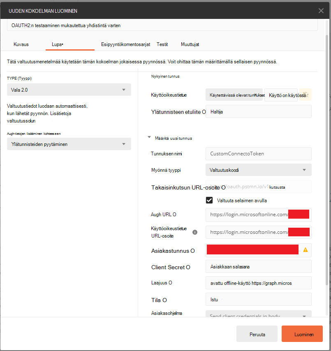331x351 pixels.
Task: Switch to the Kuvaus tab
Action: 21,44
